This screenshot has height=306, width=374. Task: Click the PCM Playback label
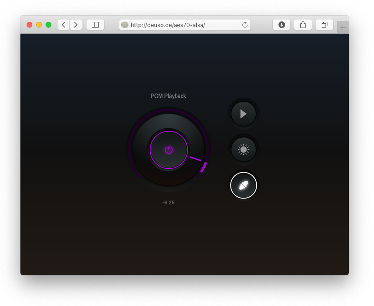click(x=168, y=96)
